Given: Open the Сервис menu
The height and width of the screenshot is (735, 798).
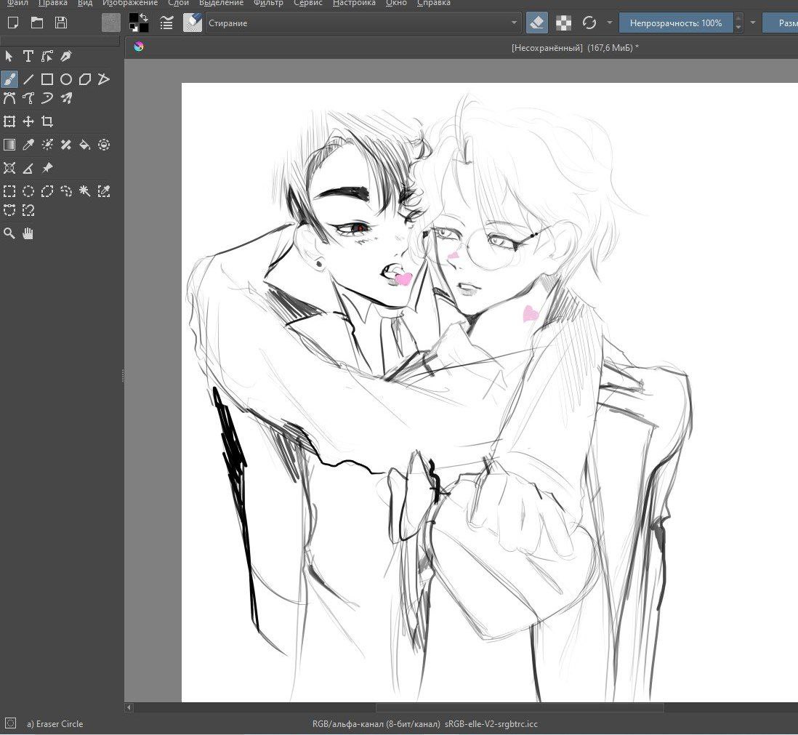Looking at the screenshot, I should pos(308,3).
